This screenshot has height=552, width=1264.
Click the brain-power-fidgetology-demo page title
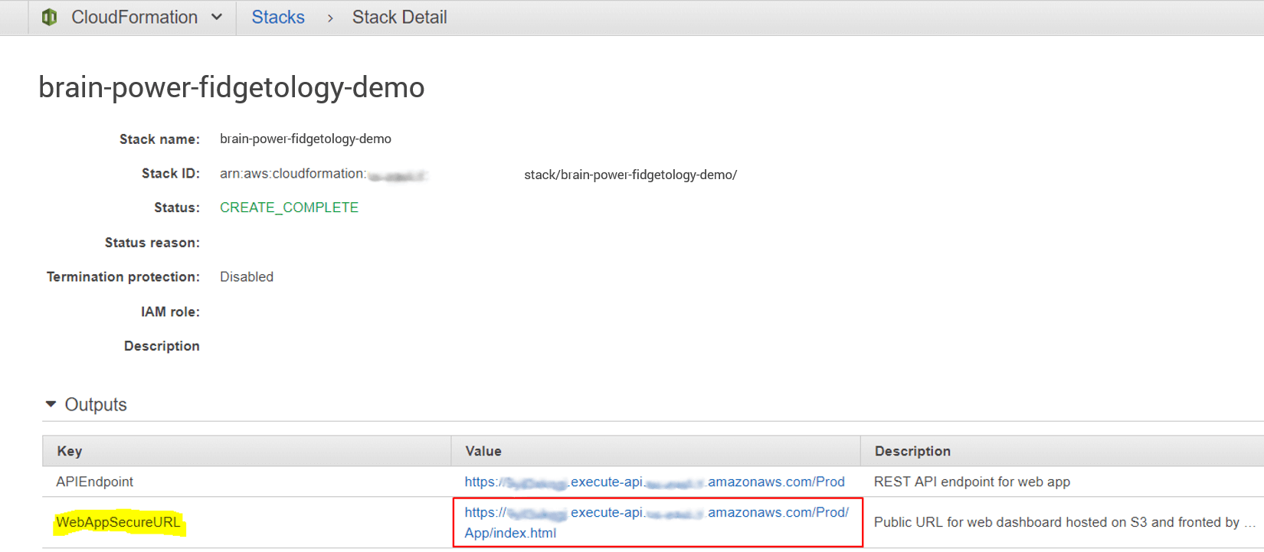coord(231,87)
